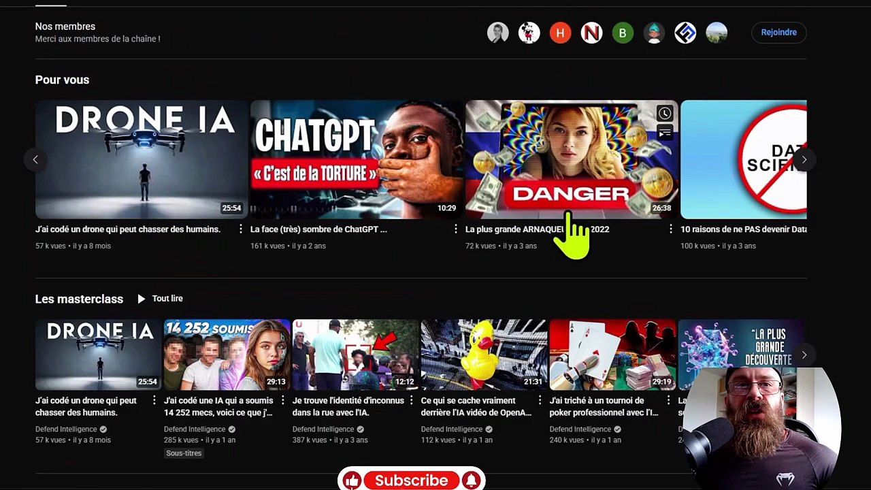The height and width of the screenshot is (490, 871).
Task: Click the Subscribe overlay button
Action: click(x=412, y=480)
